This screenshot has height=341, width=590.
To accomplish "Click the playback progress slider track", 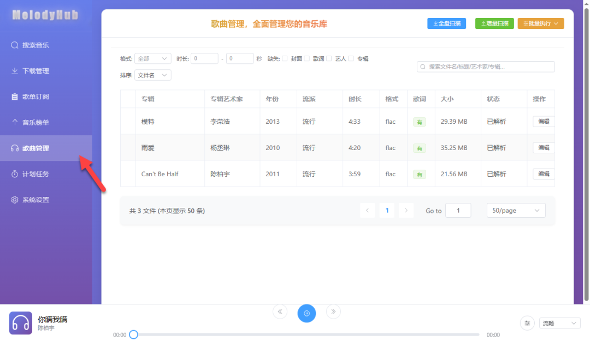I will (x=306, y=334).
